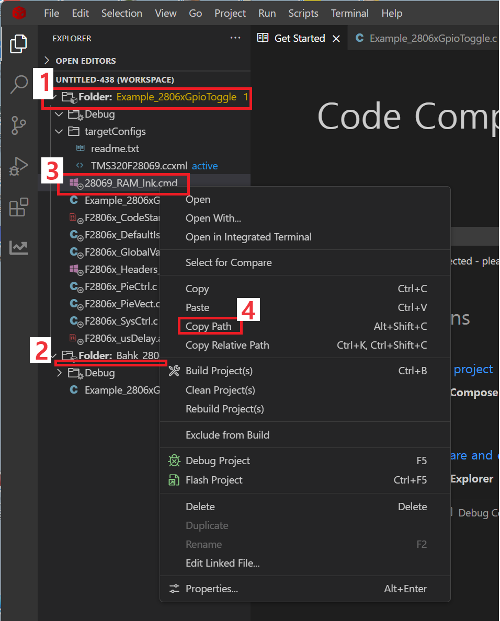
Task: Expand the Debug folder under Bahk_280
Action: (x=59, y=373)
